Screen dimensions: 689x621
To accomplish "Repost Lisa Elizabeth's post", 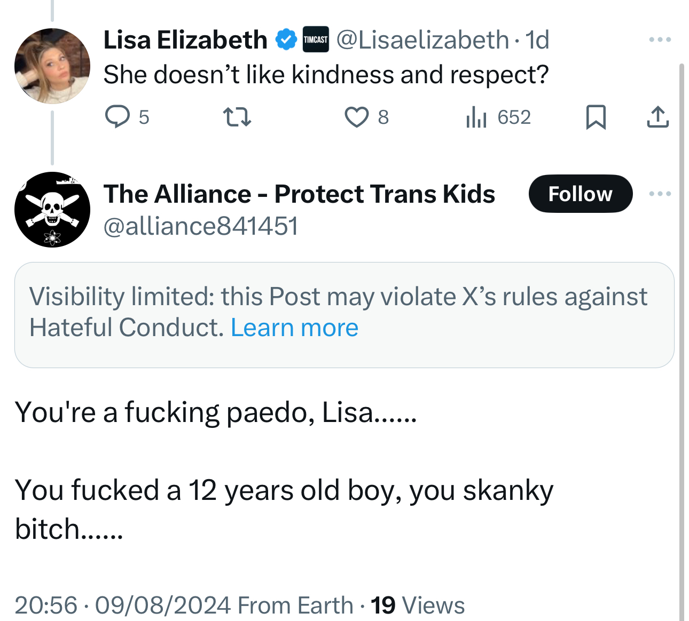I will pyautogui.click(x=237, y=117).
